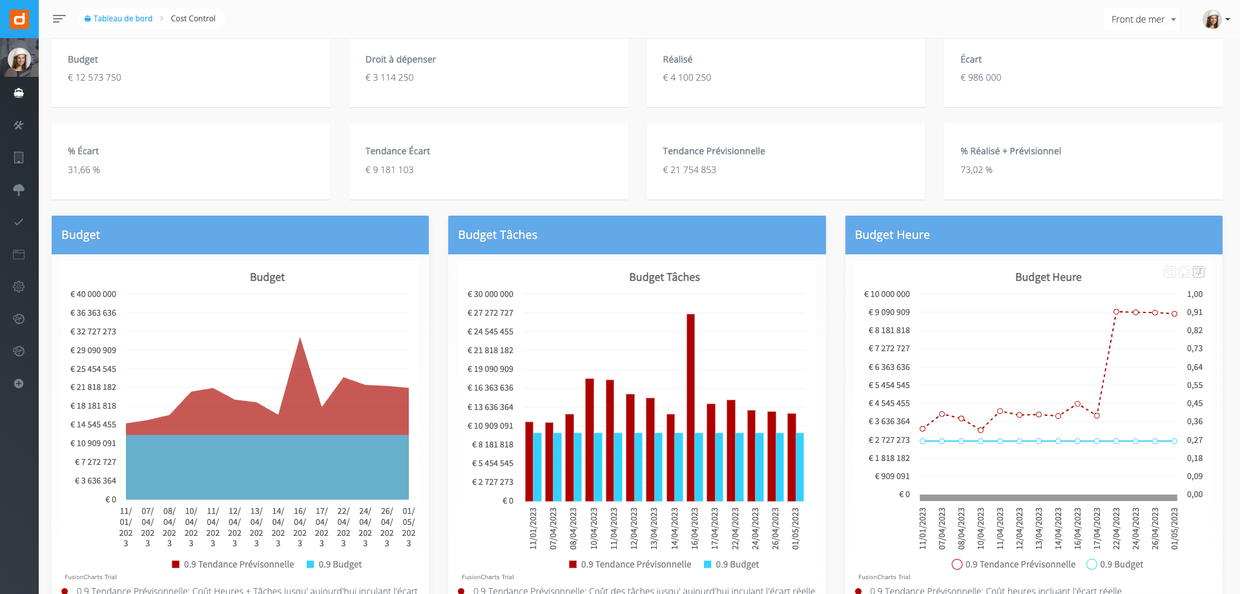Open the tools (wrench and hammer) sidebar section
Viewport: 1240px width, 594px height.
pyautogui.click(x=19, y=125)
